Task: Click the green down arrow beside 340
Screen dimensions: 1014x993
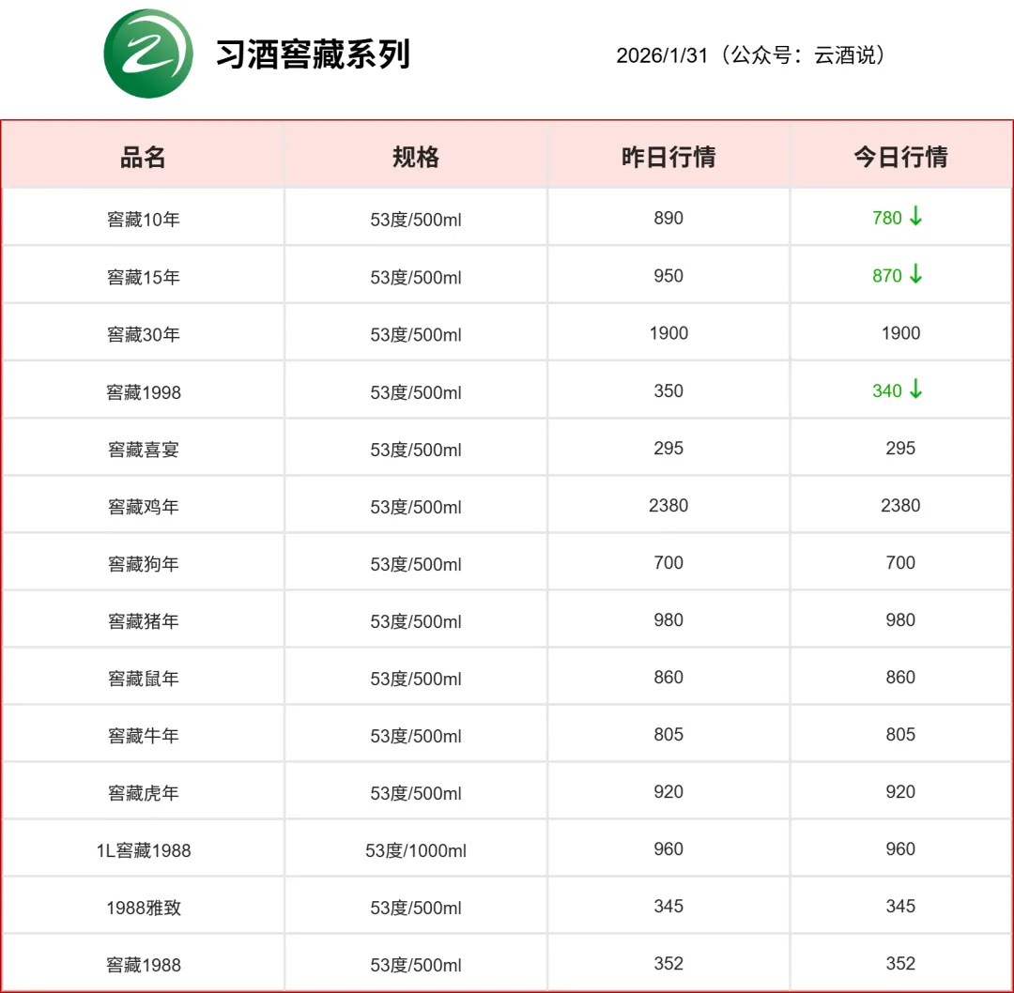Action: (x=915, y=390)
